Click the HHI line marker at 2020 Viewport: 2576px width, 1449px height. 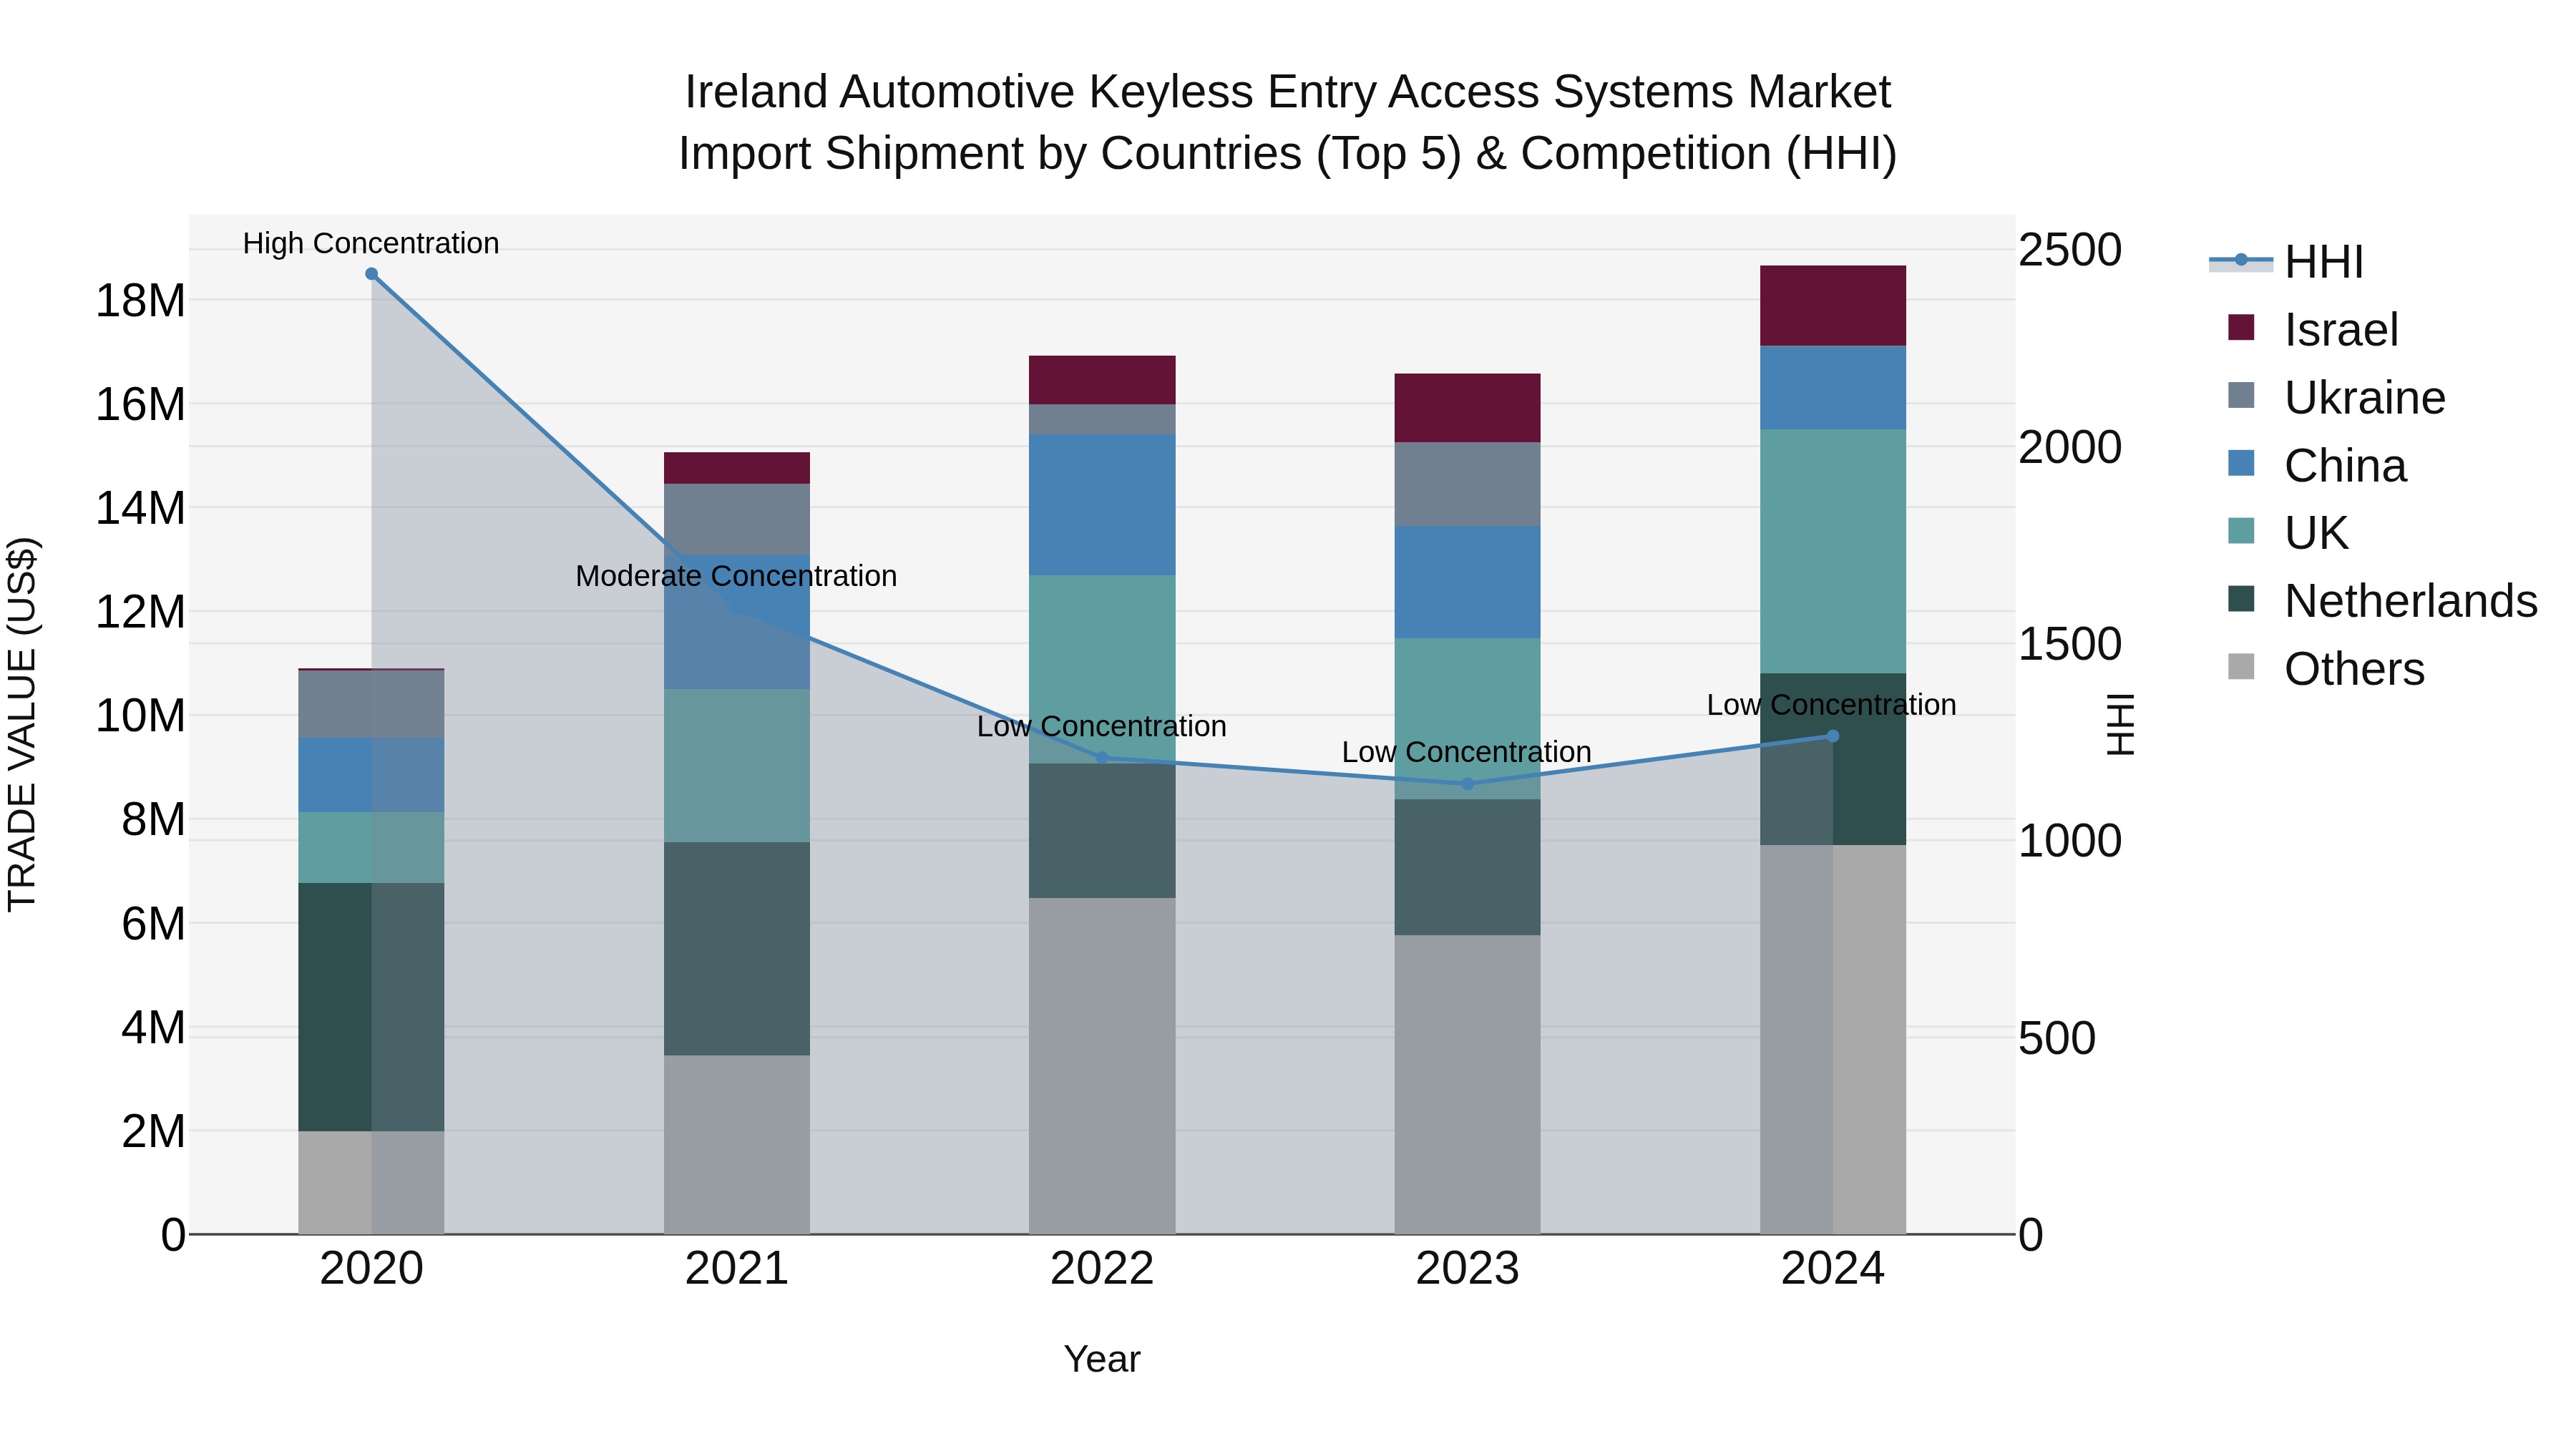pyautogui.click(x=371, y=274)
